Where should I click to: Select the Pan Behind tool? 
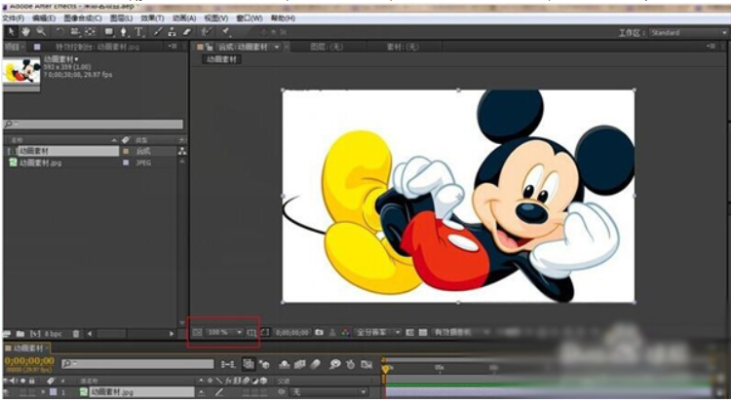click(91, 32)
